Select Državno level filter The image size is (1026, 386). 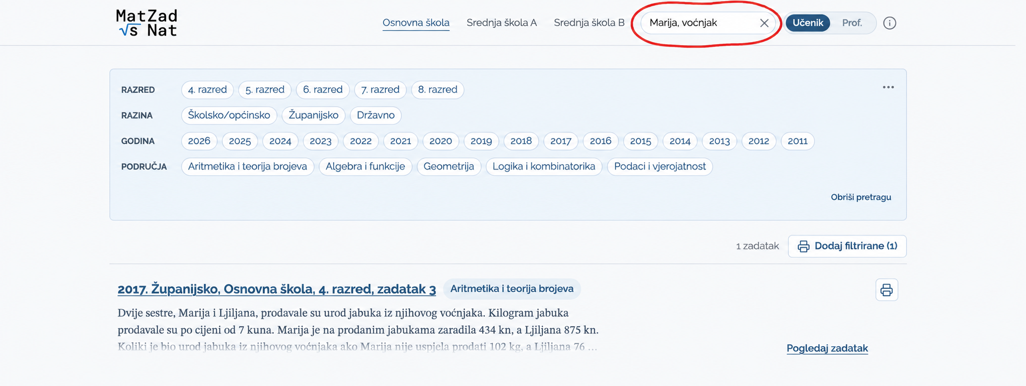(376, 115)
